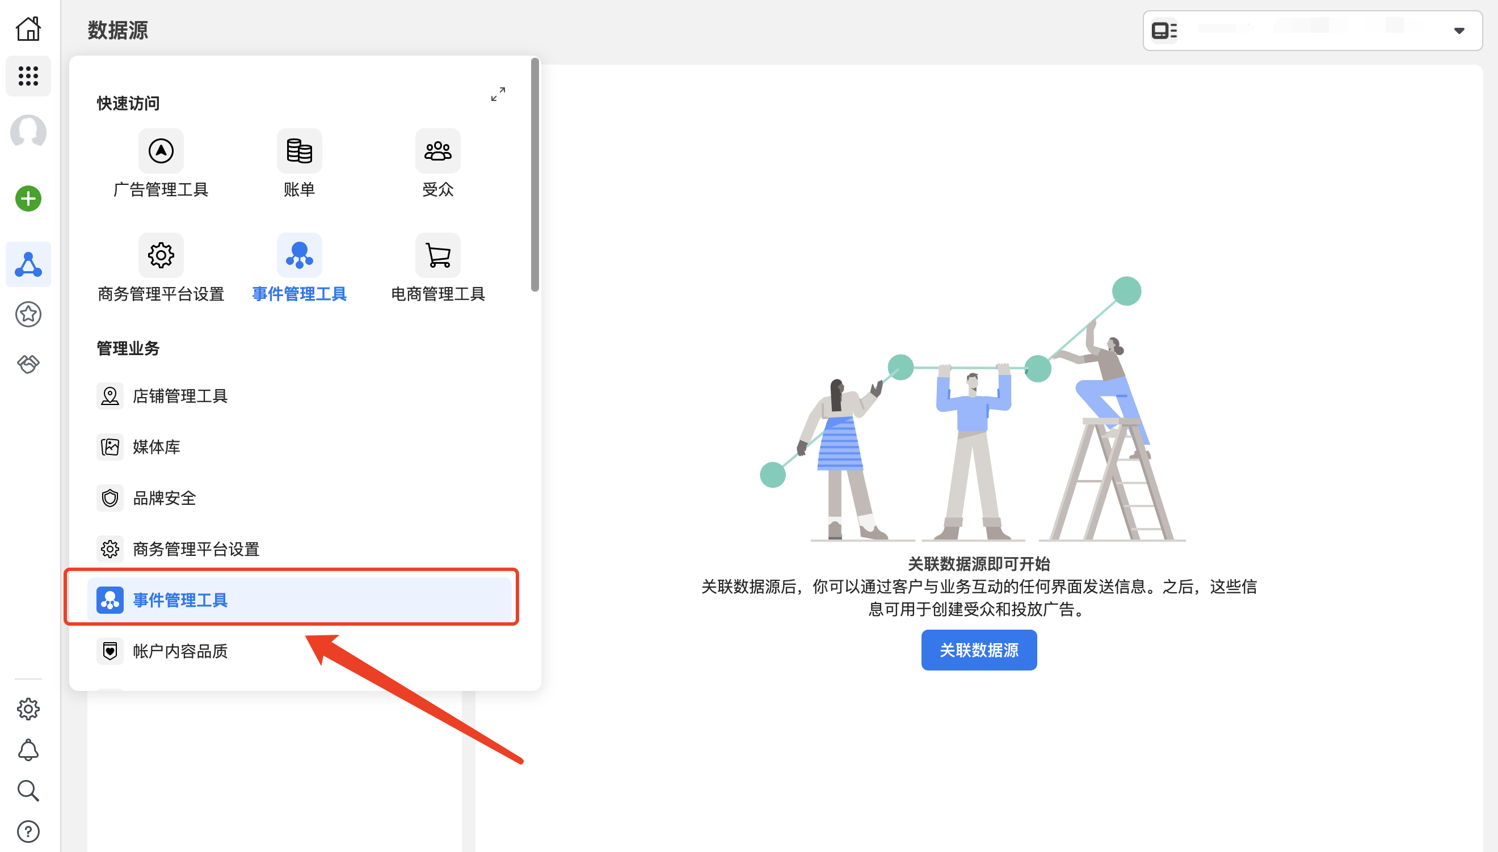The width and height of the screenshot is (1498, 852).
Task: Open 帐户内容品质 menu entry
Action: [180, 651]
